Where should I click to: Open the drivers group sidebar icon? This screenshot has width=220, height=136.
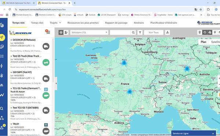coord(1,85)
